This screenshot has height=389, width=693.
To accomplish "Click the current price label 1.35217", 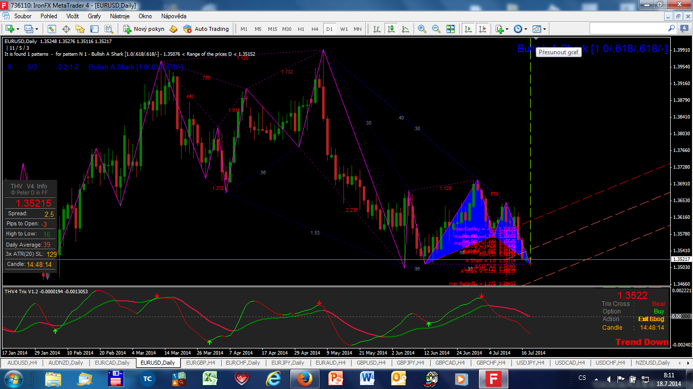I will (x=680, y=259).
